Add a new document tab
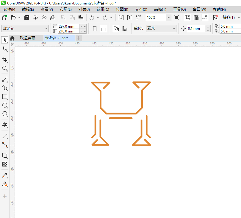 (78, 38)
